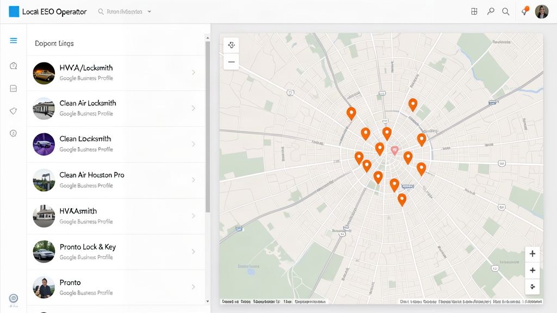Expand the HVAAsmith row chevron

tap(193, 216)
